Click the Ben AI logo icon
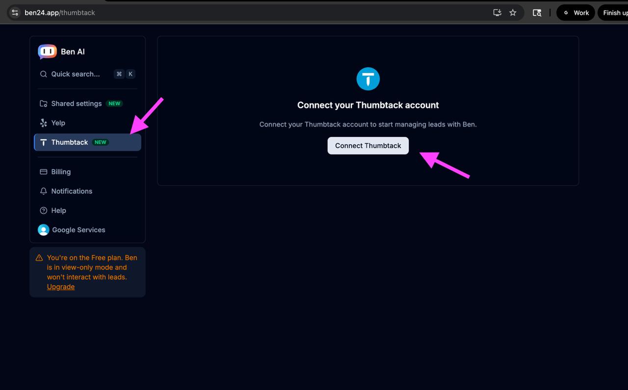This screenshot has width=628, height=390. [47, 52]
